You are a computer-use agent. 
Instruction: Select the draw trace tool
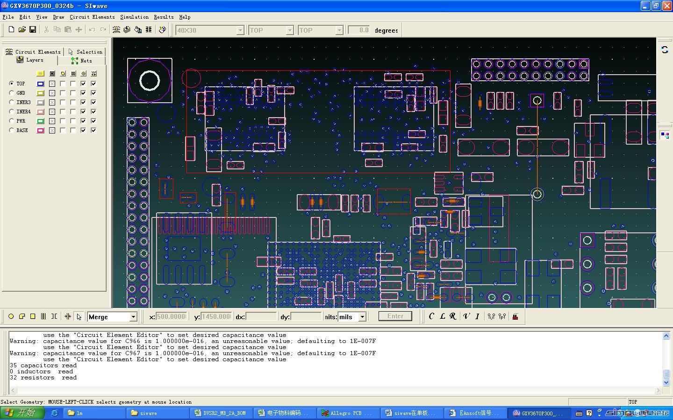tap(43, 316)
